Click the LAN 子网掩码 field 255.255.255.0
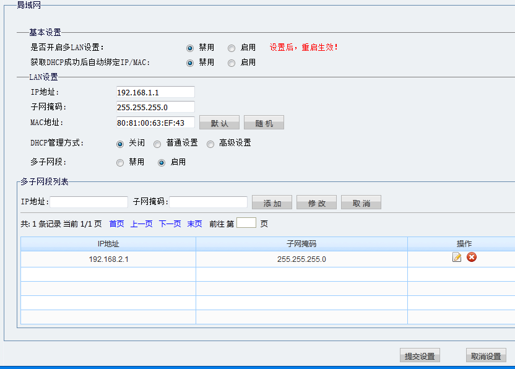The height and width of the screenshot is (369, 515). 155,107
